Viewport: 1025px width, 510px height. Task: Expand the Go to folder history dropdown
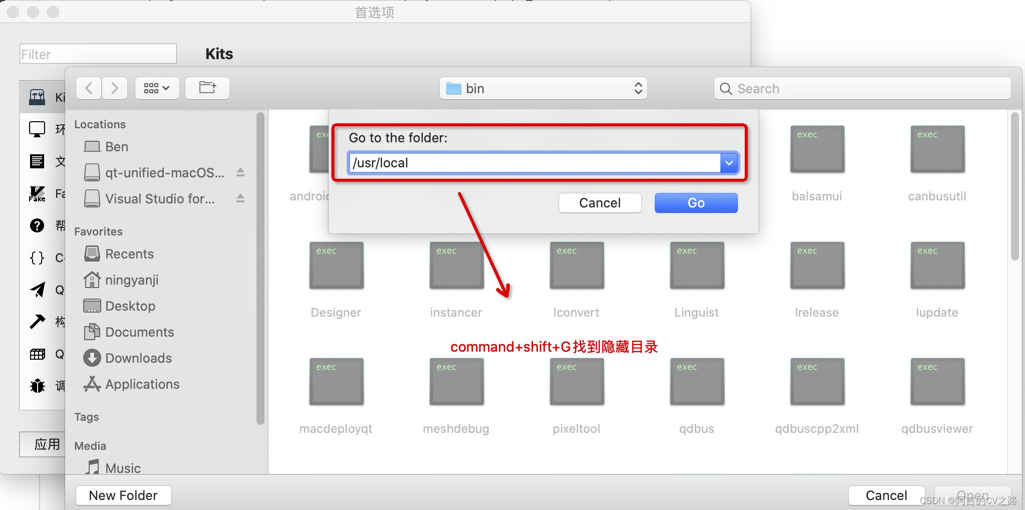(729, 163)
